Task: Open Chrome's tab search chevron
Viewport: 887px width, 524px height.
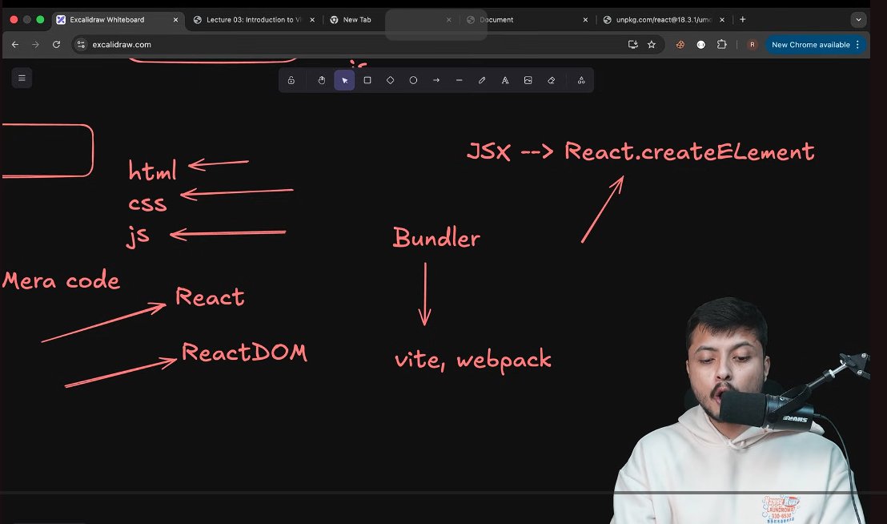Action: click(858, 19)
